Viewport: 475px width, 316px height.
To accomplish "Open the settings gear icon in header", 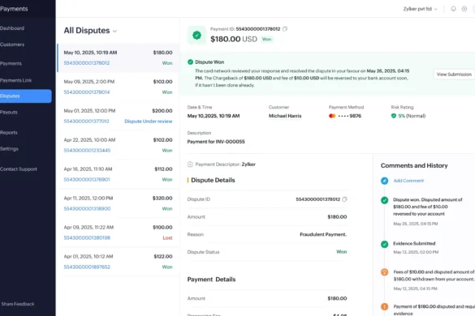I will (x=464, y=9).
